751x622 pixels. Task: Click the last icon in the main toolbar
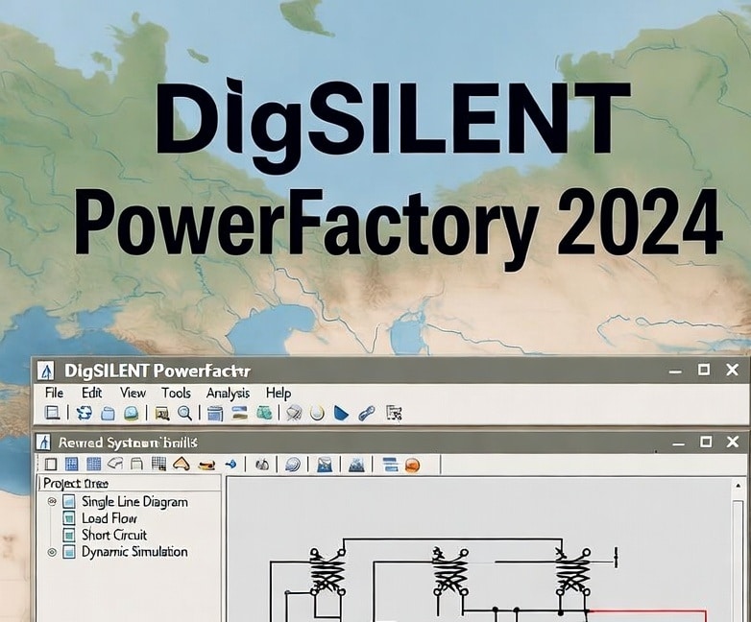[x=393, y=414]
